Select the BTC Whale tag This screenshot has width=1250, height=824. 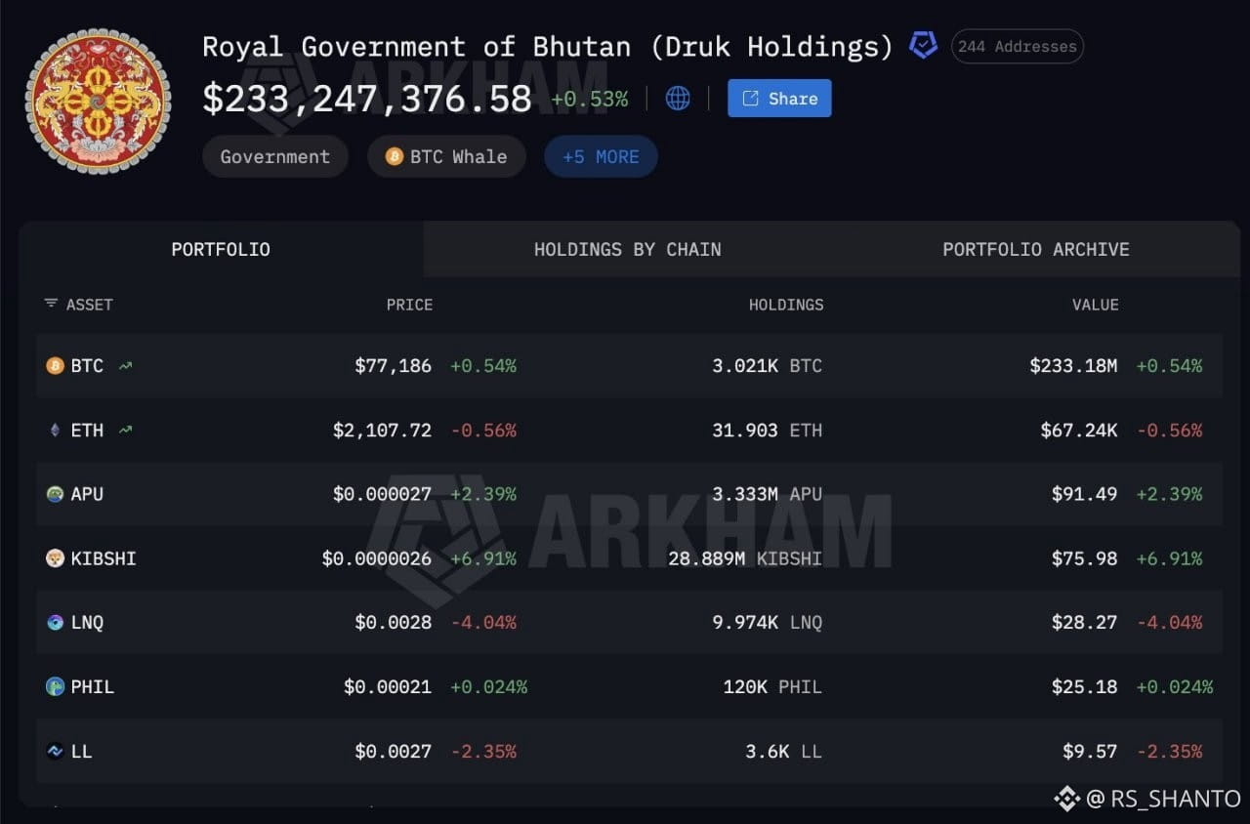(x=446, y=156)
